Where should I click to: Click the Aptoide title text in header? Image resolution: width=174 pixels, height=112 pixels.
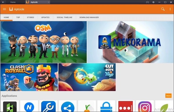[19, 9]
